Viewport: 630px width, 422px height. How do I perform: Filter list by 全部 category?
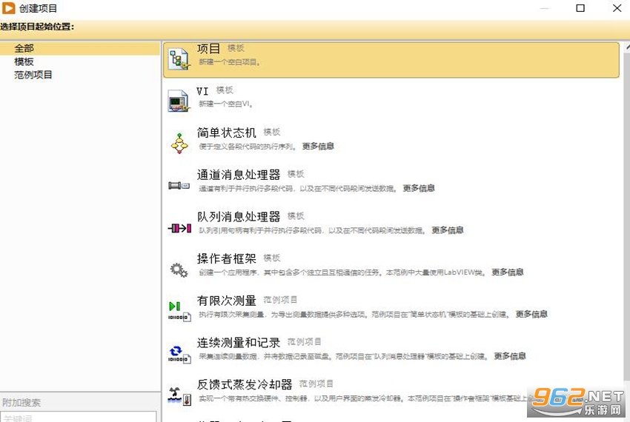pos(24,49)
